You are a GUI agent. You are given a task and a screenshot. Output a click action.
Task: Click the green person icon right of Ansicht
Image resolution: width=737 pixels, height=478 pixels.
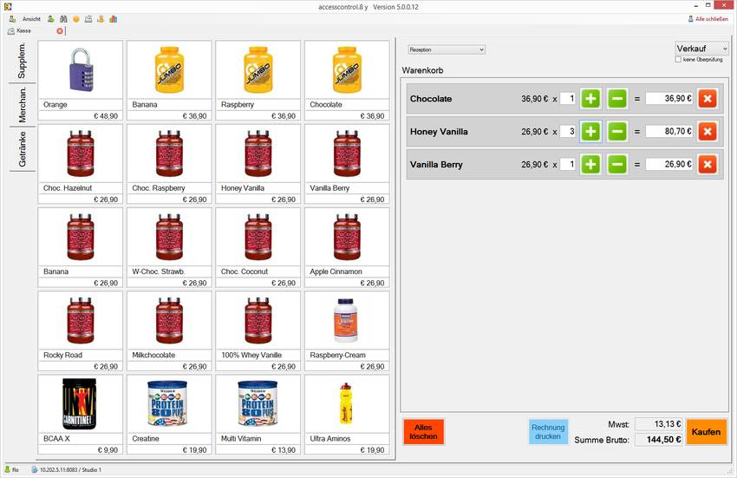[x=51, y=19]
